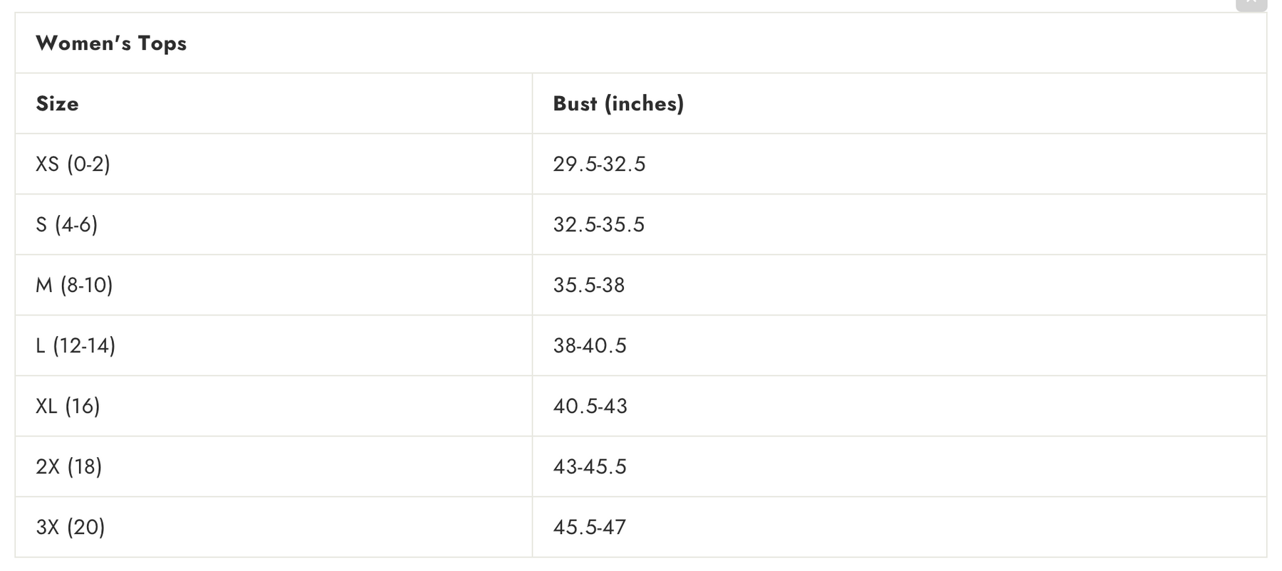1282x571 pixels.
Task: Select the Size column header
Action: click(273, 103)
